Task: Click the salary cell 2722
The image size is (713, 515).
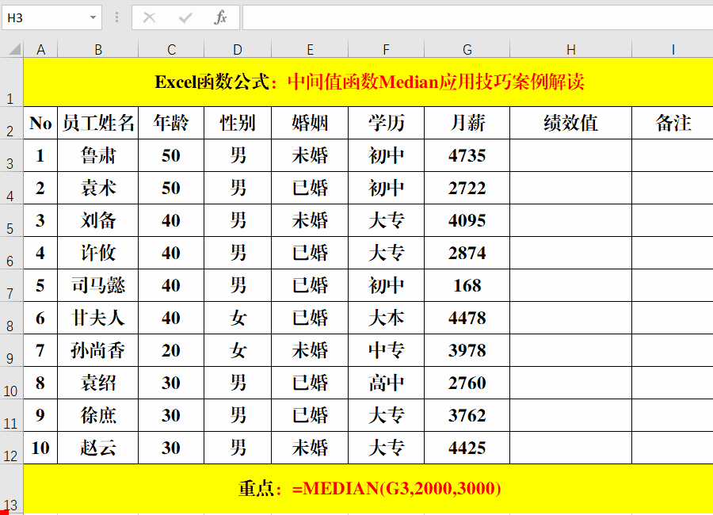Action: tap(467, 188)
